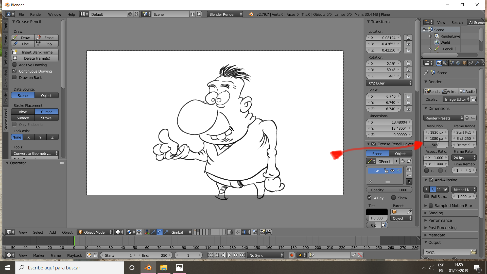Open the Object Mode dropdown
The image size is (487, 274).
tap(95, 232)
